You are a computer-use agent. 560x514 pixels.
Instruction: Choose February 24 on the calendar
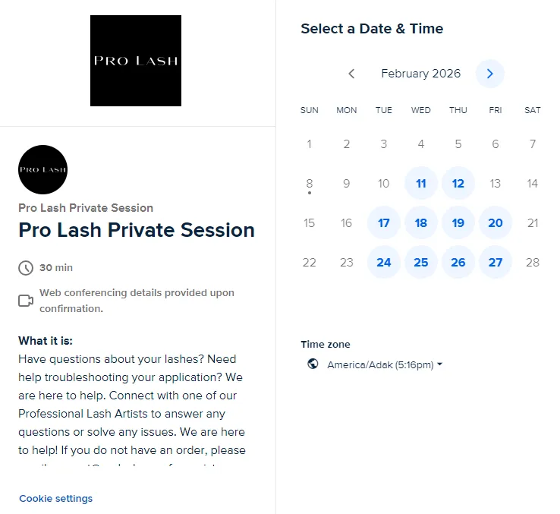384,263
